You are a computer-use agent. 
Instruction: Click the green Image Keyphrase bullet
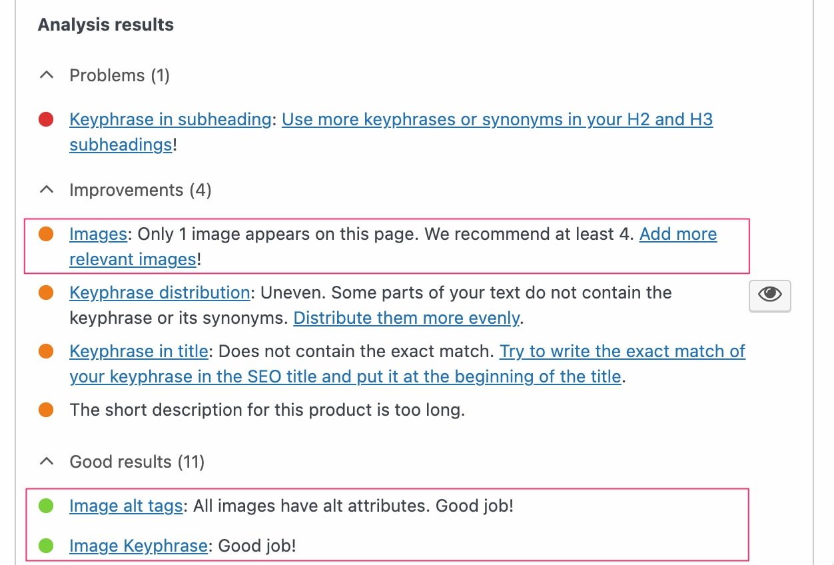[x=46, y=546]
